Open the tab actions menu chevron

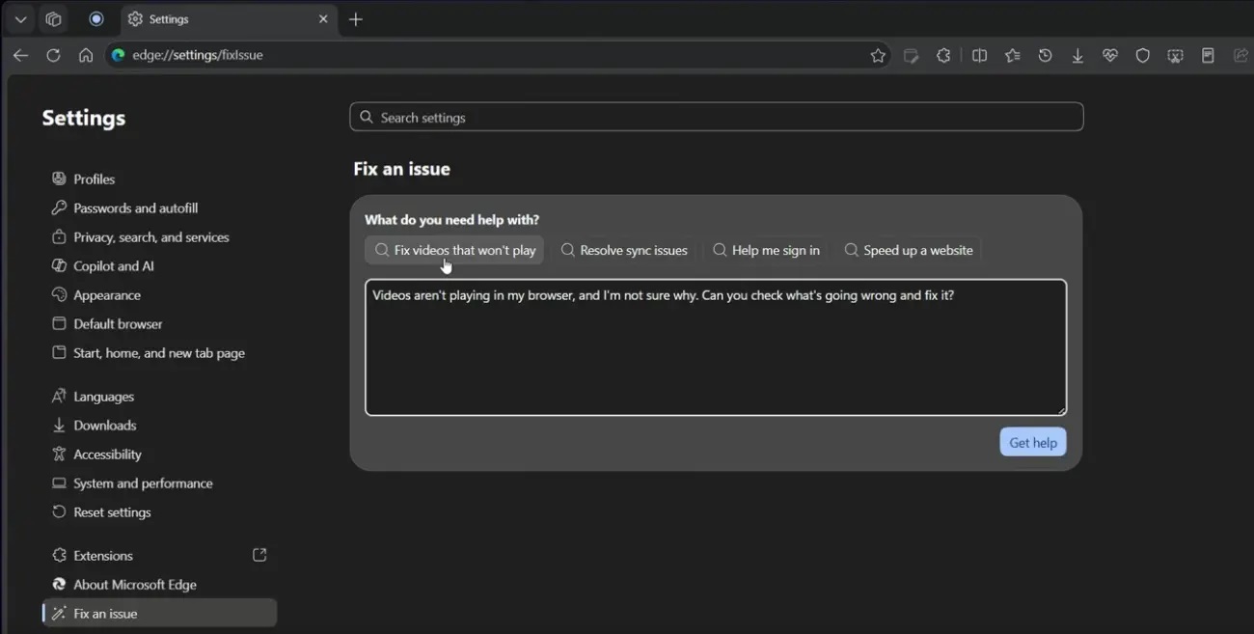pyautogui.click(x=20, y=19)
